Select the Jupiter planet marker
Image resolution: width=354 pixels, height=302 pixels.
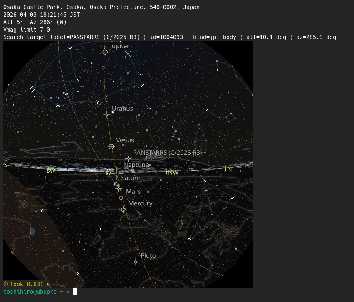pos(105,52)
